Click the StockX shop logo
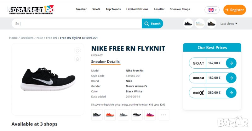Screen dimensions: 252x131 coord(198,92)
